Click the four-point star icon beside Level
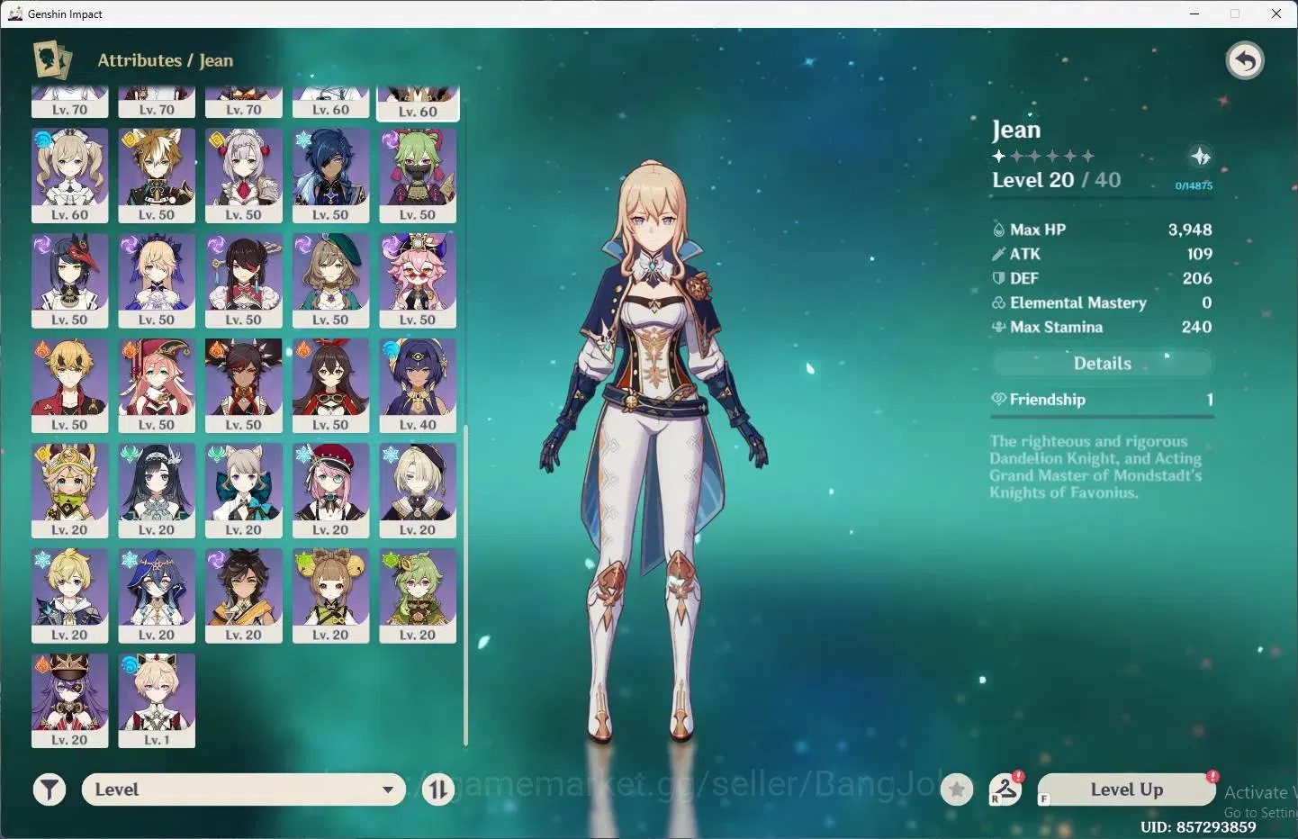 click(1200, 157)
